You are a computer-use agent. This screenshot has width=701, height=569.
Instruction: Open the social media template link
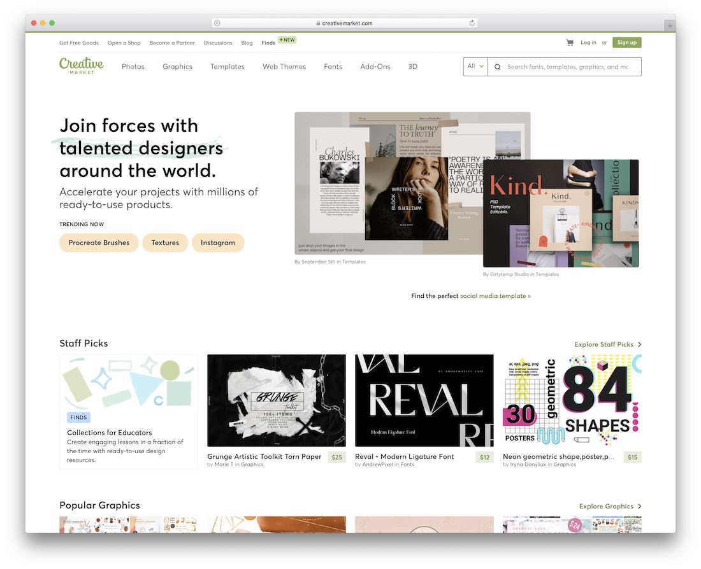click(495, 296)
